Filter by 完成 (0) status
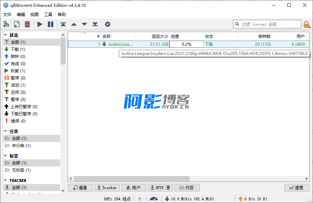 click(32, 63)
